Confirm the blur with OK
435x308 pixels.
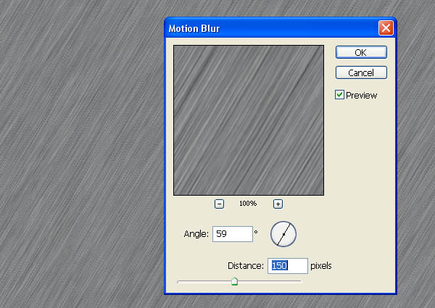[x=361, y=52]
